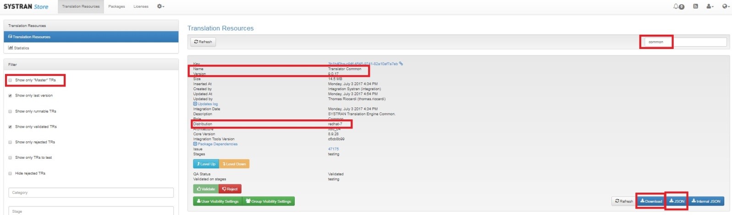Open the user account menu
The width and height of the screenshot is (732, 215).
pyautogui.click(x=710, y=6)
